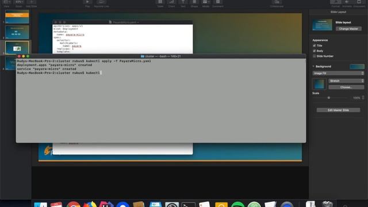This screenshot has height=207, width=368.
Task: Enable the Slide Number checkbox
Action: click(x=315, y=56)
